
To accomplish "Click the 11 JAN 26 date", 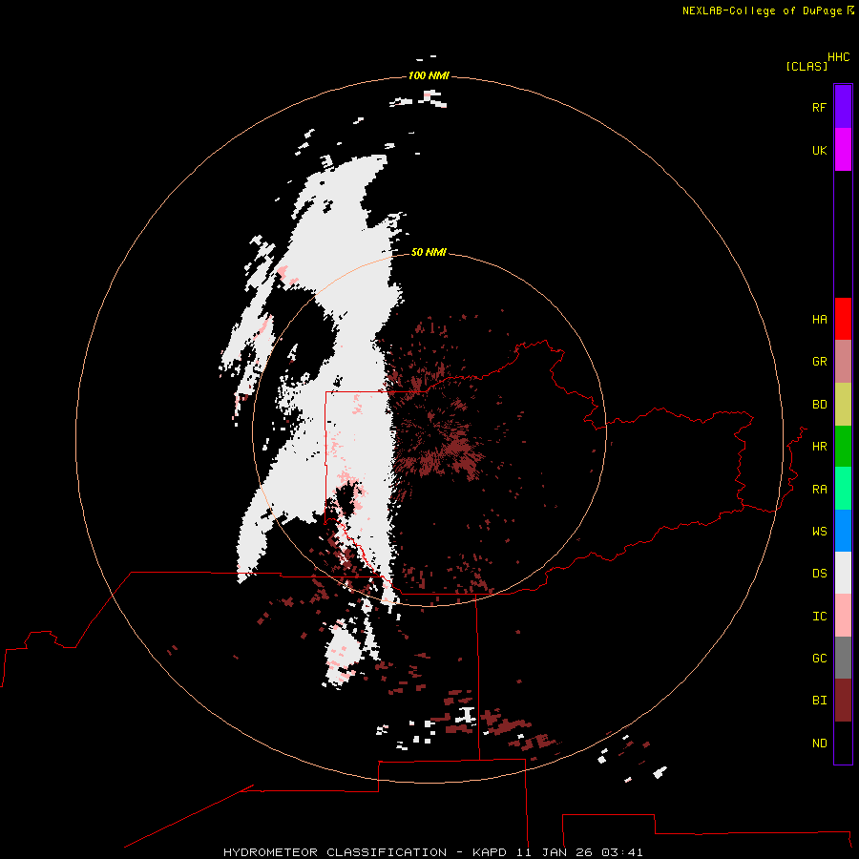I will [555, 852].
